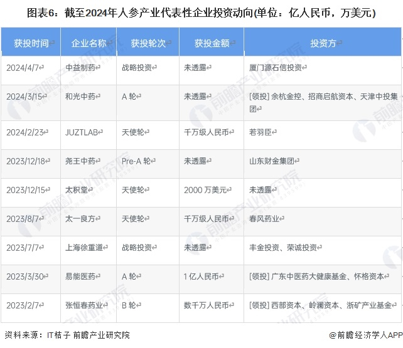The image size is (403, 348).
Task: Click the amount cell 1 亿人民币
Action: click(x=212, y=279)
